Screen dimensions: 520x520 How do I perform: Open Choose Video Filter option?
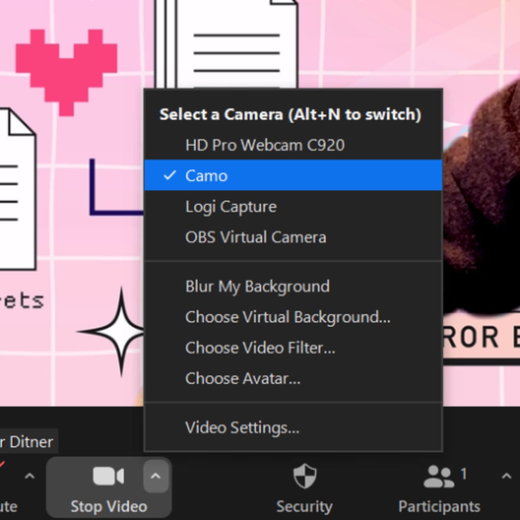pyautogui.click(x=293, y=348)
